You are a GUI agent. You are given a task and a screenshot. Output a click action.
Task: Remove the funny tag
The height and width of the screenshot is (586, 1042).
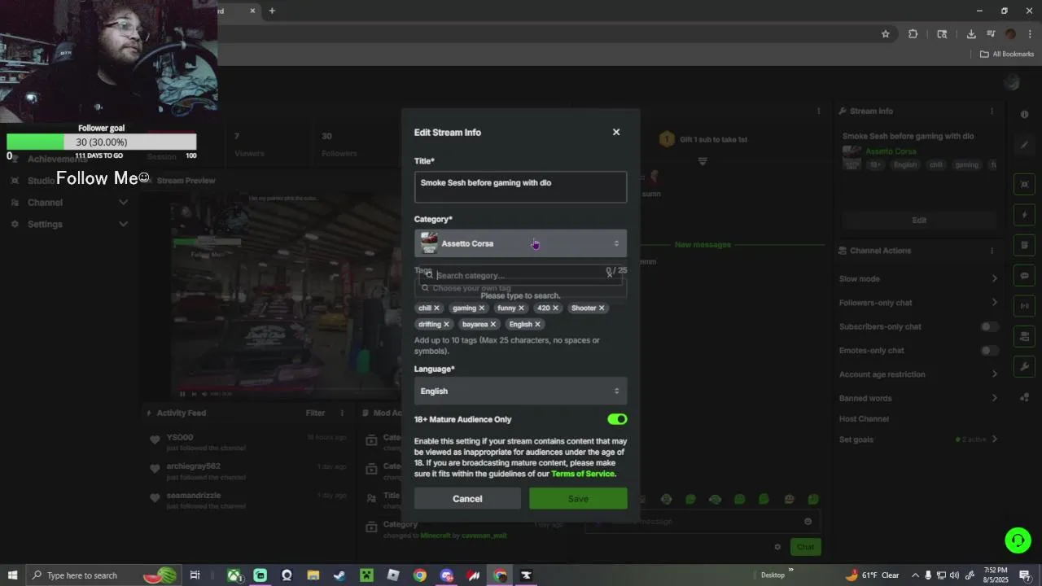[x=521, y=308]
